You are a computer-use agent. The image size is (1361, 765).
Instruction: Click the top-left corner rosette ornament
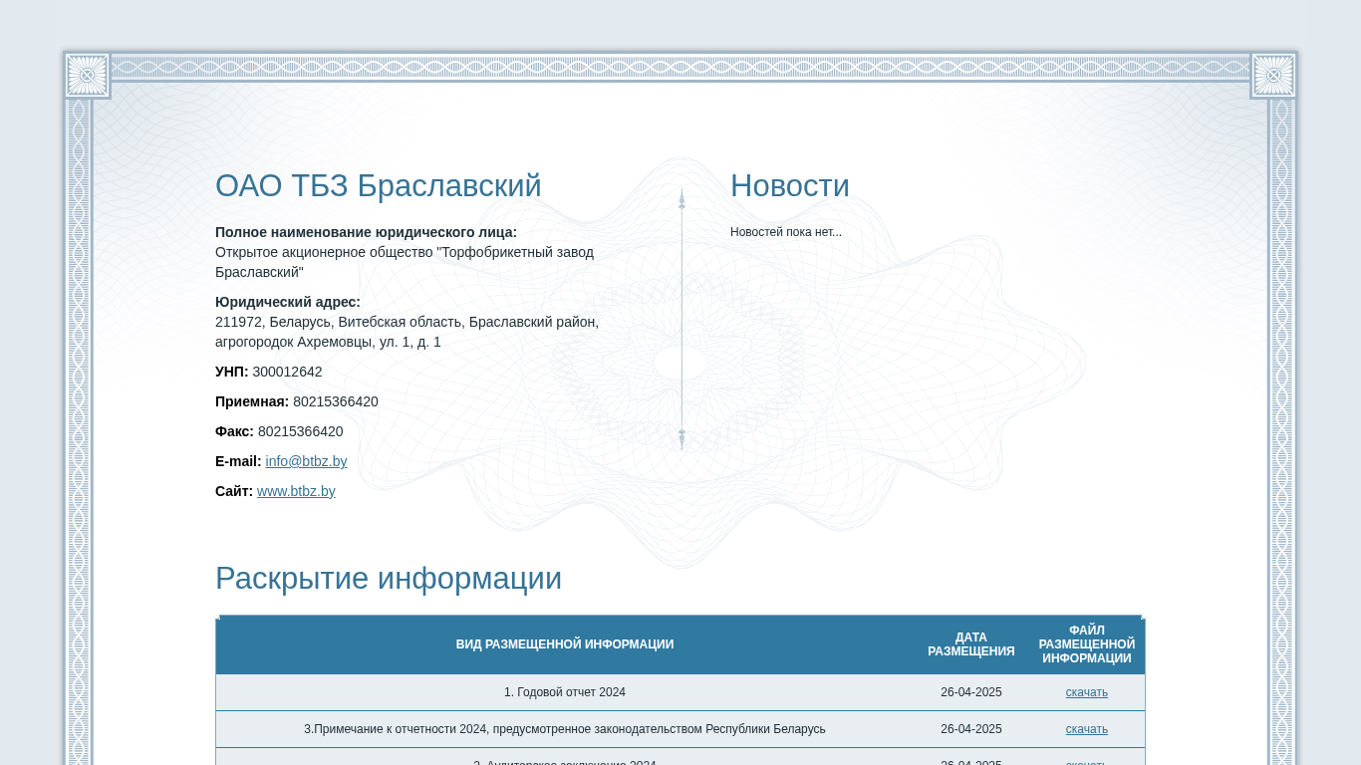pos(87,76)
